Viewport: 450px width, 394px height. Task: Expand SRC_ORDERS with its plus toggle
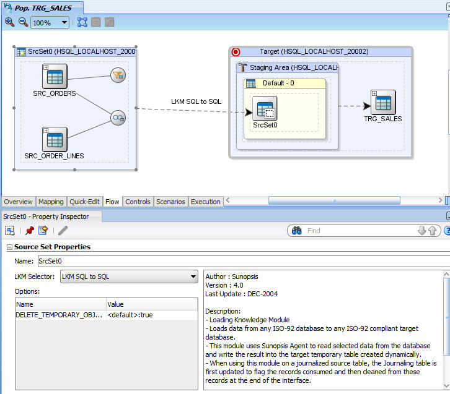pyautogui.click(x=46, y=67)
